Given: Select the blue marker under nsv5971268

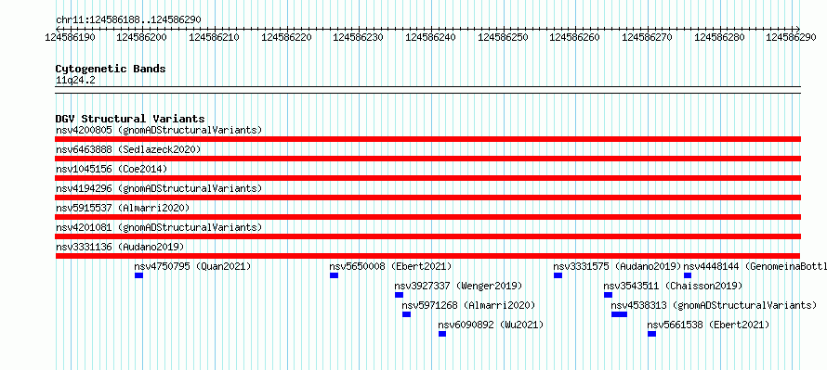Looking at the screenshot, I should coord(406,314).
